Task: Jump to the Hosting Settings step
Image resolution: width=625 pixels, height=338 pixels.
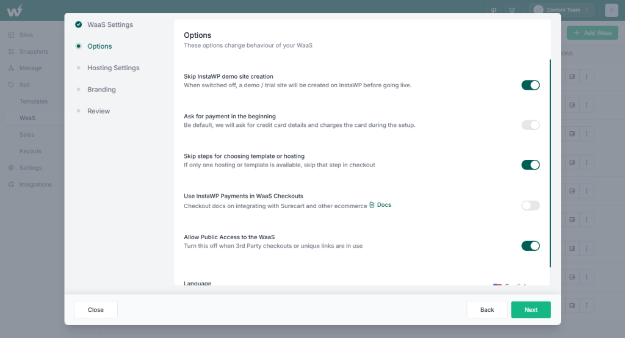Action: (x=107, y=68)
